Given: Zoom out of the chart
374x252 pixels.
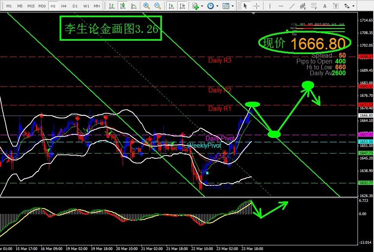Looking at the screenshot, I should pos(158,6).
